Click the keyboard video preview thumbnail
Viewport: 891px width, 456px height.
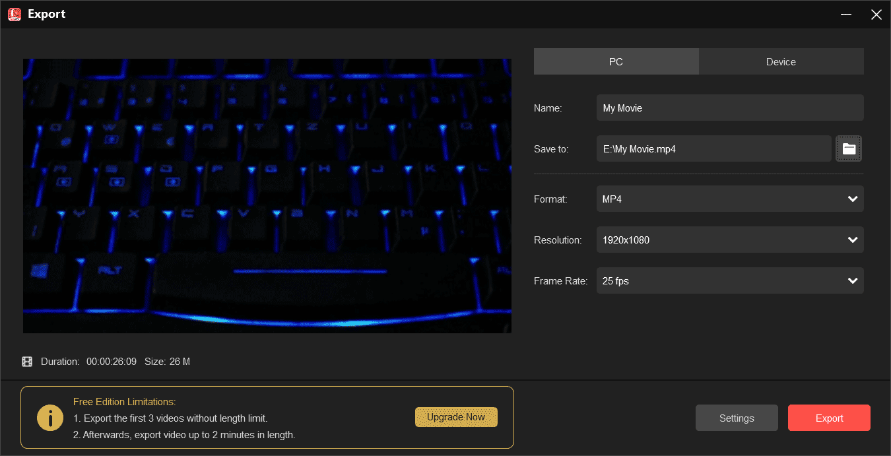267,195
